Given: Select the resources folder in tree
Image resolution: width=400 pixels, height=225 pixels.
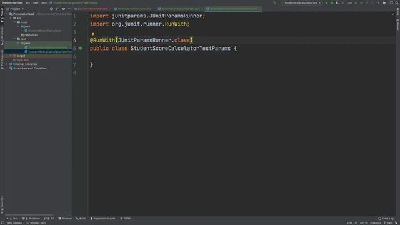Looking at the screenshot, I should coord(29,35).
